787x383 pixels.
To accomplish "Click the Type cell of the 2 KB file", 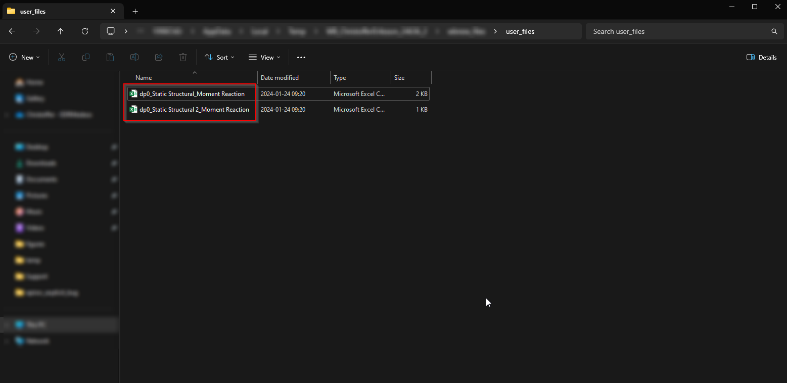I will pos(359,94).
